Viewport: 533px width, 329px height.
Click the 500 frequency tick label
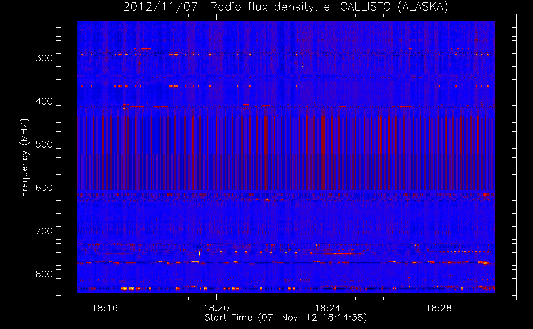pos(44,144)
